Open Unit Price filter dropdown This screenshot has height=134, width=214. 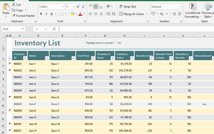point(93,58)
